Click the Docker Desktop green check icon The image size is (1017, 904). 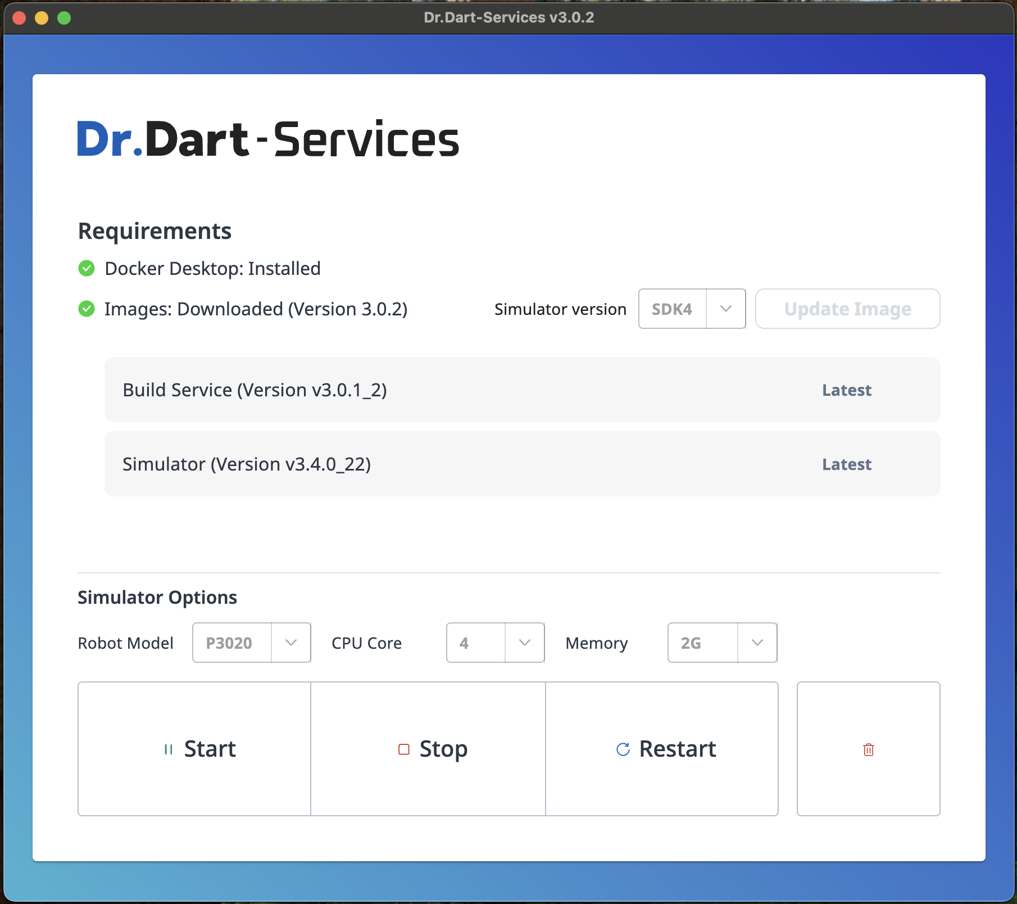click(x=87, y=269)
